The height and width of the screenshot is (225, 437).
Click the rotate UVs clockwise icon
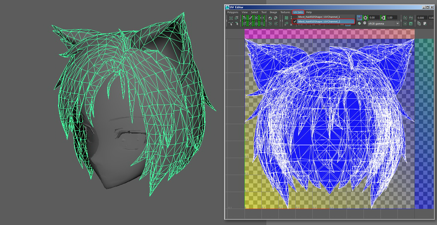(x=276, y=24)
